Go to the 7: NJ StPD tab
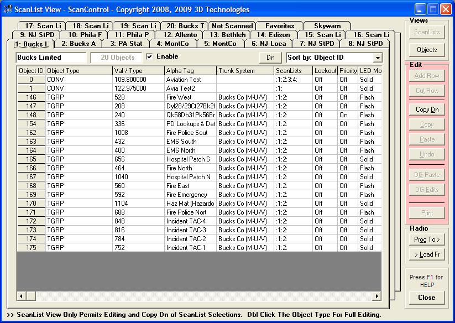 point(317,44)
